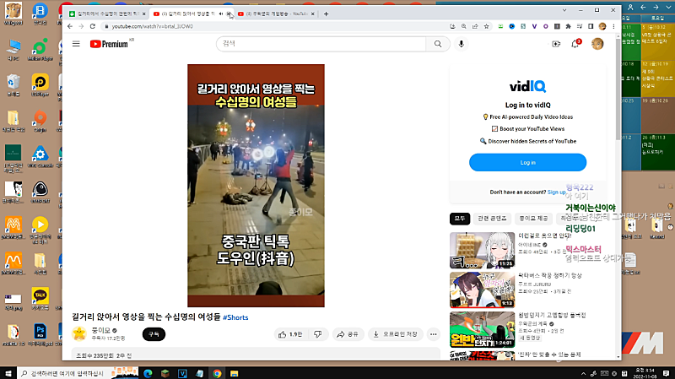This screenshot has height=379, width=675.
Task: Go back in Chrome
Action: click(x=70, y=26)
